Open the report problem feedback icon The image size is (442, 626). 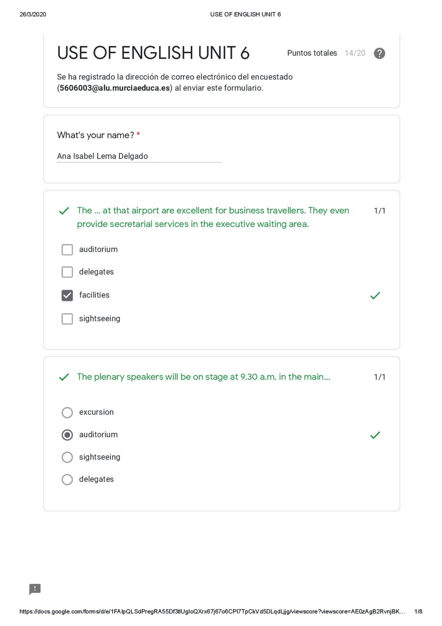point(35,589)
